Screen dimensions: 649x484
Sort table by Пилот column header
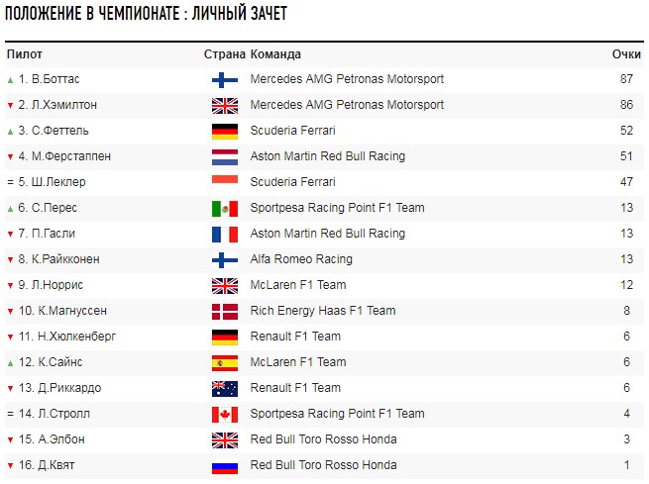tap(24, 54)
